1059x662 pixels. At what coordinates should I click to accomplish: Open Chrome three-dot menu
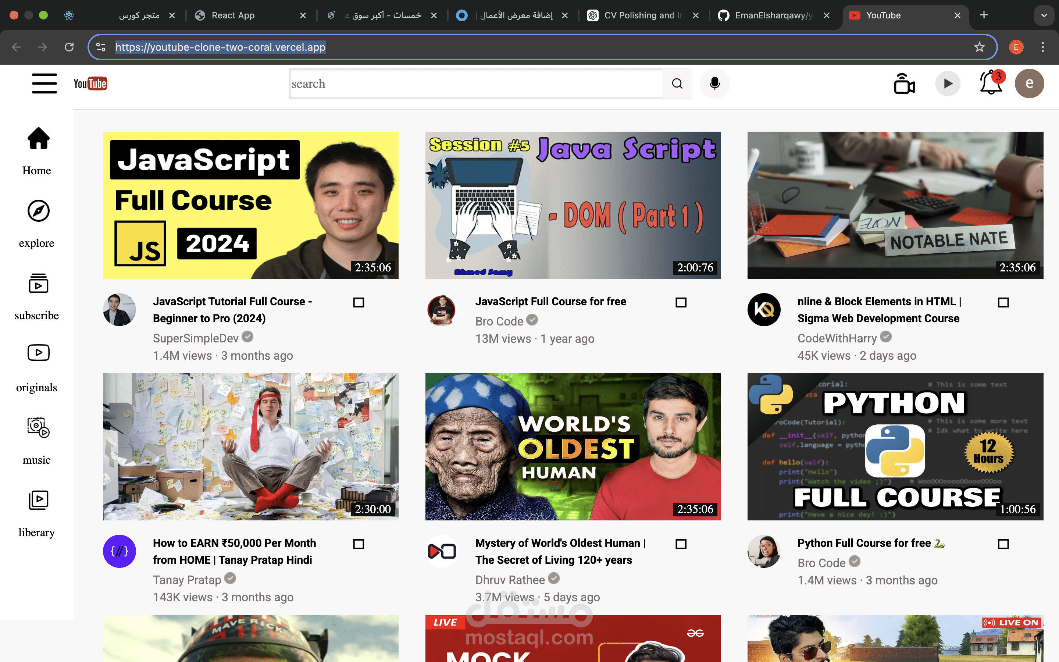(1043, 47)
